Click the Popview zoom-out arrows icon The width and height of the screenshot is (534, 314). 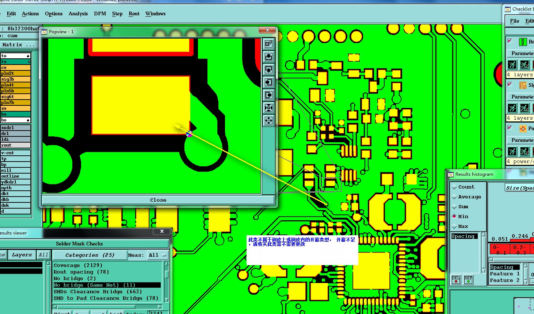click(268, 120)
